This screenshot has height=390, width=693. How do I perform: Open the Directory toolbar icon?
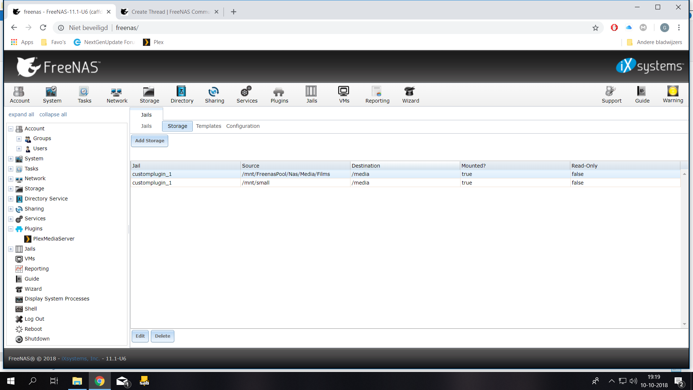182,95
